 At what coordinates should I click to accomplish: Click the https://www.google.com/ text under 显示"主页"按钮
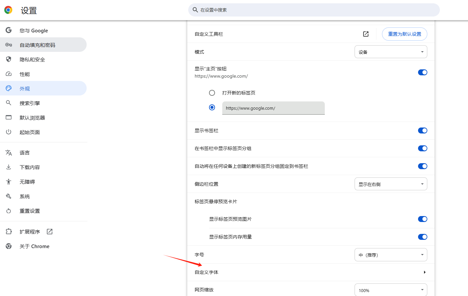tap(221, 76)
